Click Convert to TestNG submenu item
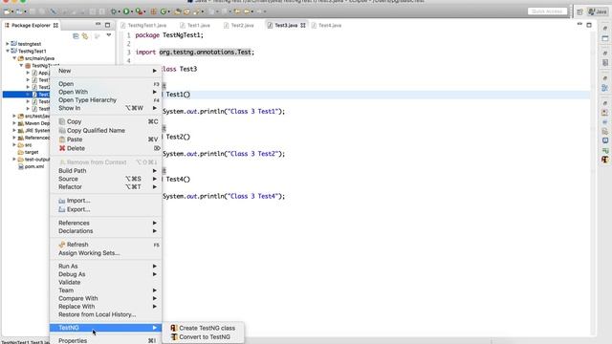Image resolution: width=612 pixels, height=344 pixels. 203,337
